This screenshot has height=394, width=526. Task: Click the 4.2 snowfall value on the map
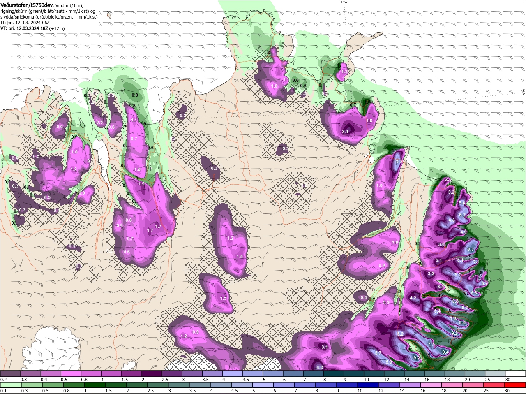tap(413, 298)
